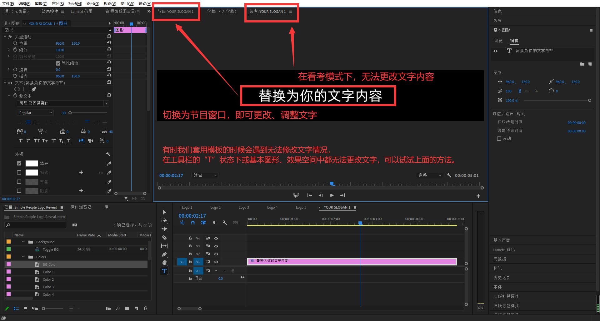
Task: Click the white fill color swatch
Action: (31, 163)
